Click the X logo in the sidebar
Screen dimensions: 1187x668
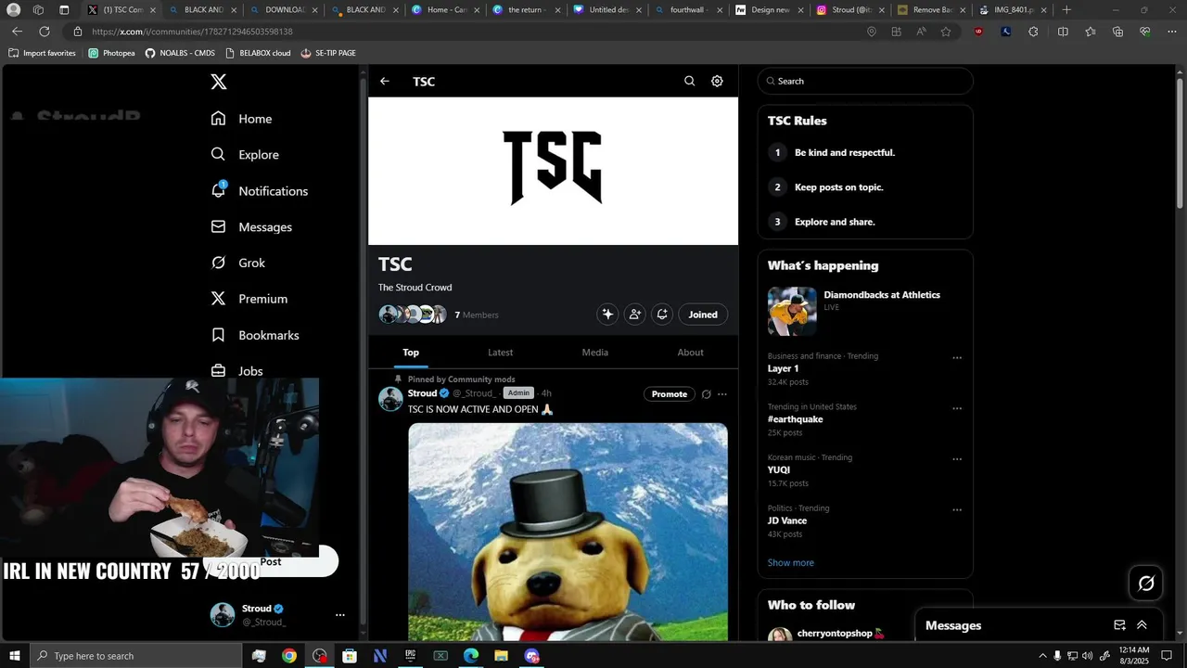pyautogui.click(x=219, y=82)
